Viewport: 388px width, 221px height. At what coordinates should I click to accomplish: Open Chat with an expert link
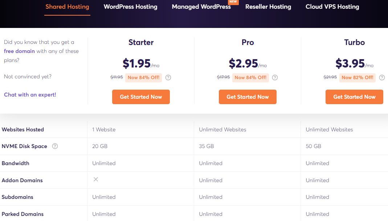tap(30, 95)
